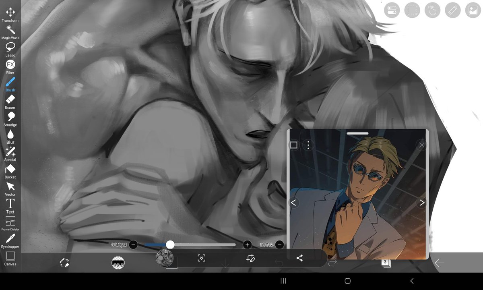Image resolution: width=483 pixels, height=290 pixels.
Task: Select the Frame Divider tool
Action: 10,224
